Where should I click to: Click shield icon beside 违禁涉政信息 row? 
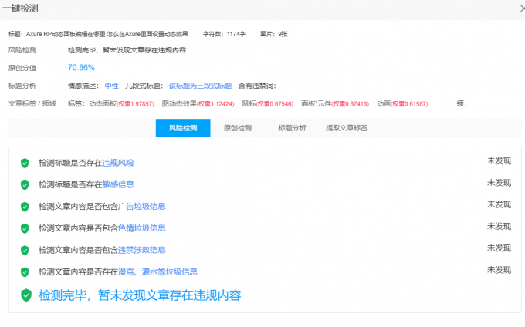coord(25,250)
